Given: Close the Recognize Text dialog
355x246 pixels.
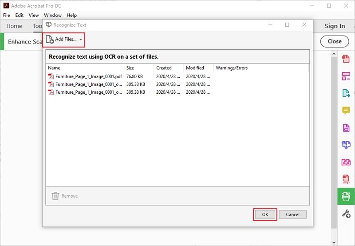Looking at the screenshot, I should 304,25.
